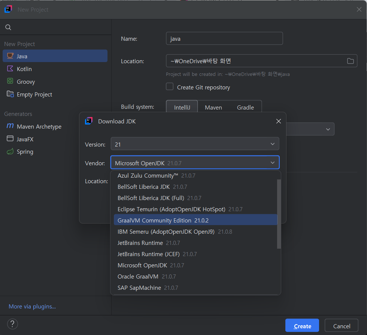Close the New Project window
This screenshot has width=367, height=335.
coord(359,9)
